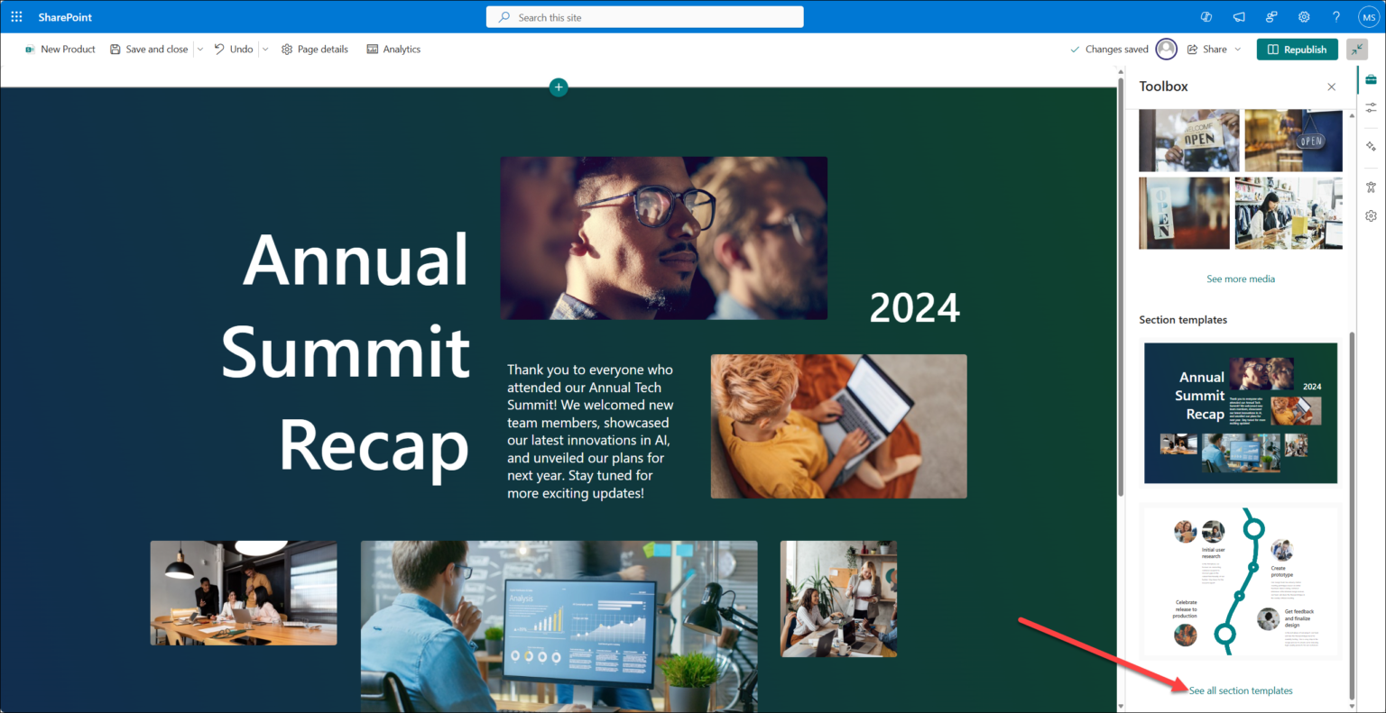Open SharePoint settings from the gear icon
This screenshot has width=1386, height=713.
point(1304,16)
